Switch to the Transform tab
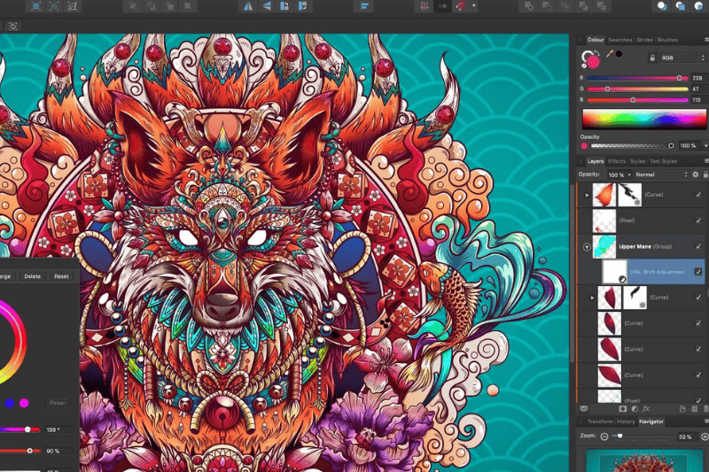 [600, 422]
